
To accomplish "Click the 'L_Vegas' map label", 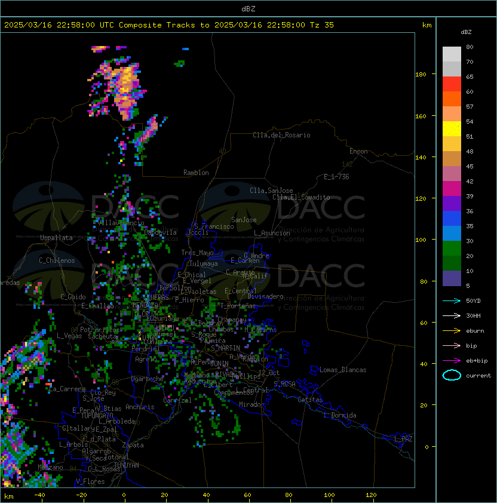I will tap(69, 336).
